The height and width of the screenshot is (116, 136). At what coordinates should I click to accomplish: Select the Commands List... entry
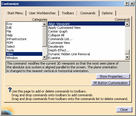click(86, 39)
